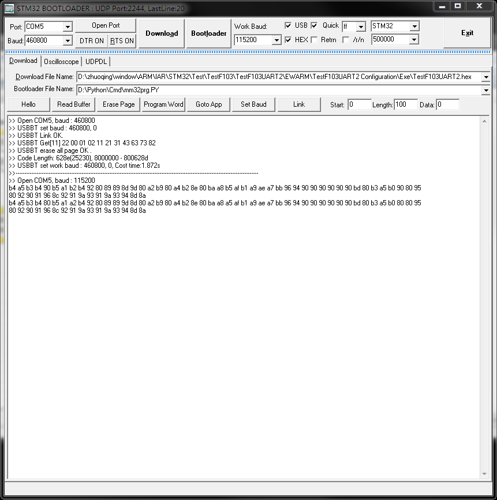Toggle the HEX checkbox
This screenshot has height=500, width=497.
(x=288, y=40)
